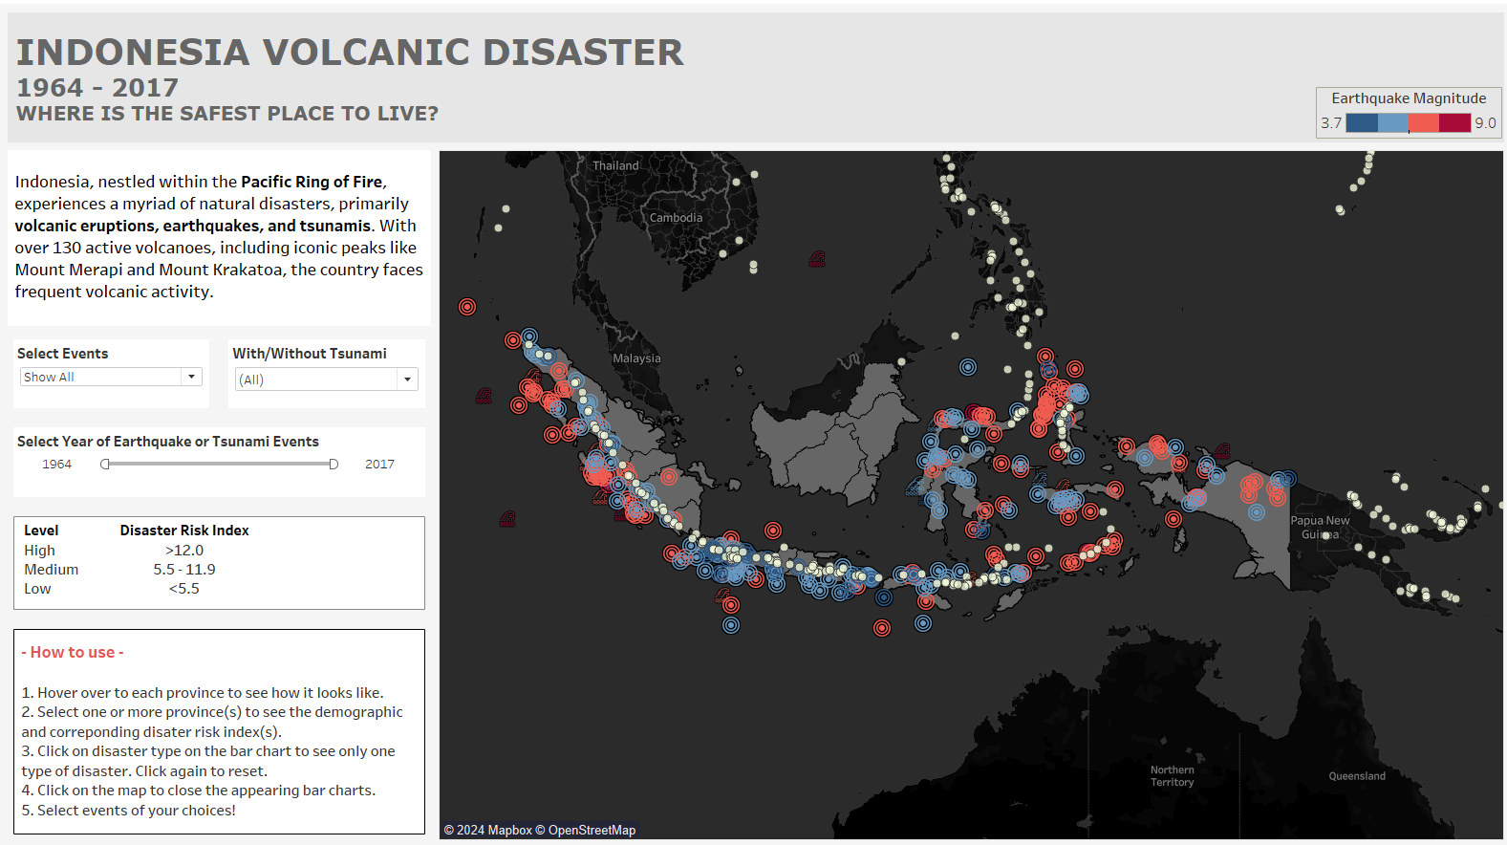Select the red earthquake marker at Papua's western tip

[x=1127, y=446]
